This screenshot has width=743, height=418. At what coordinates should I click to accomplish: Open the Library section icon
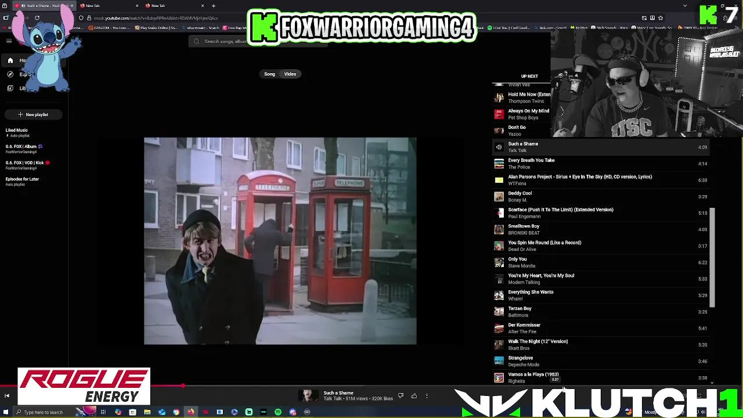[x=10, y=88]
